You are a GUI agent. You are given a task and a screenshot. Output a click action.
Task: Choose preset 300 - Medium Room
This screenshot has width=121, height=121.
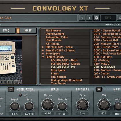[x=107, y=44]
